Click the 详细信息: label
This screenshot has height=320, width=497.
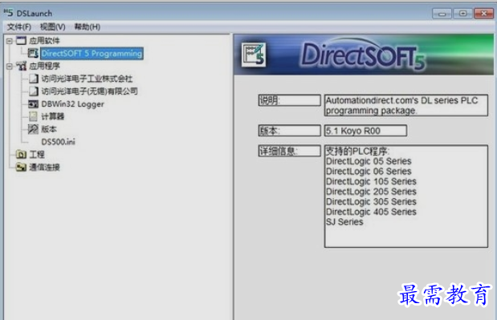tap(289, 151)
